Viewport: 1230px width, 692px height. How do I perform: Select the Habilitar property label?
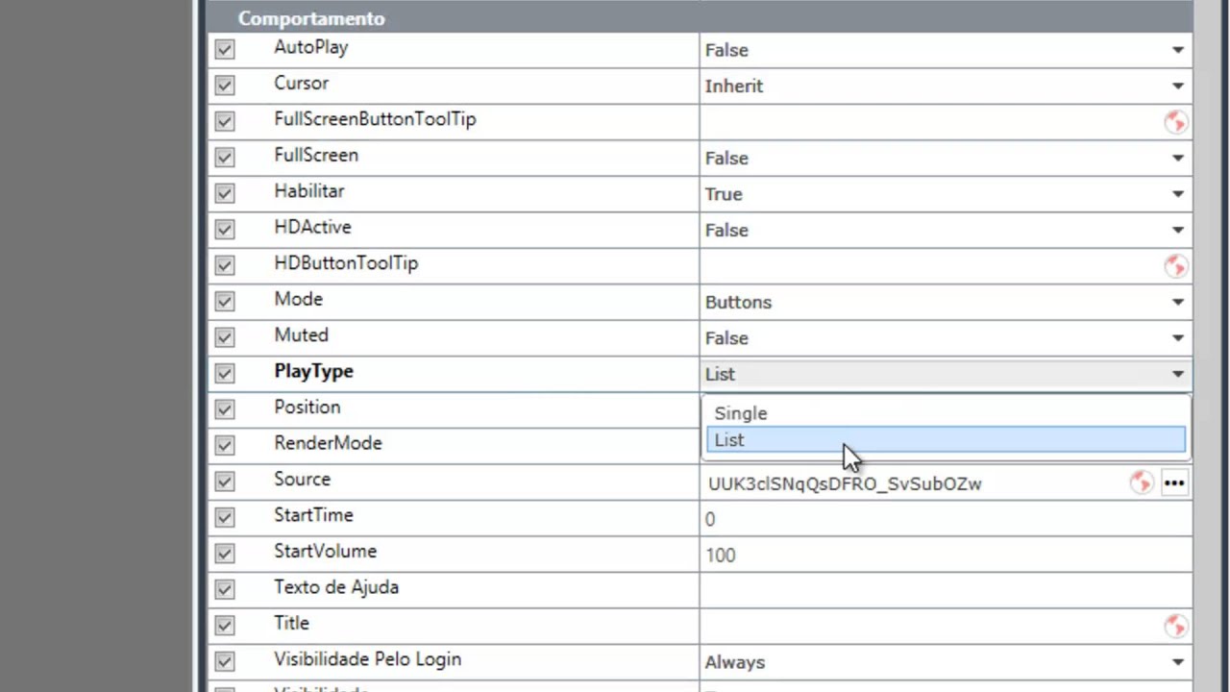[x=308, y=191]
